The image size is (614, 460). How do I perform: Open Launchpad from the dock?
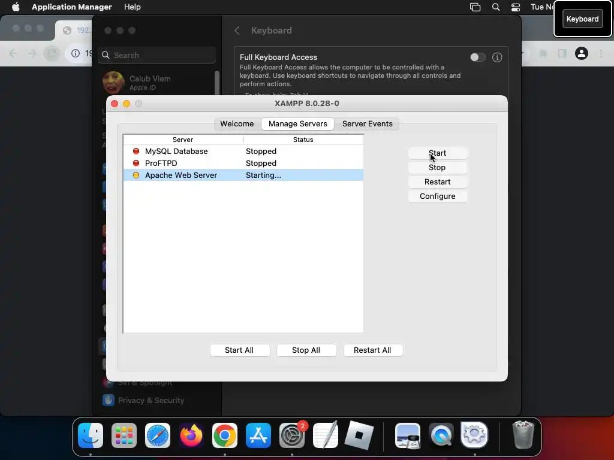[124, 435]
